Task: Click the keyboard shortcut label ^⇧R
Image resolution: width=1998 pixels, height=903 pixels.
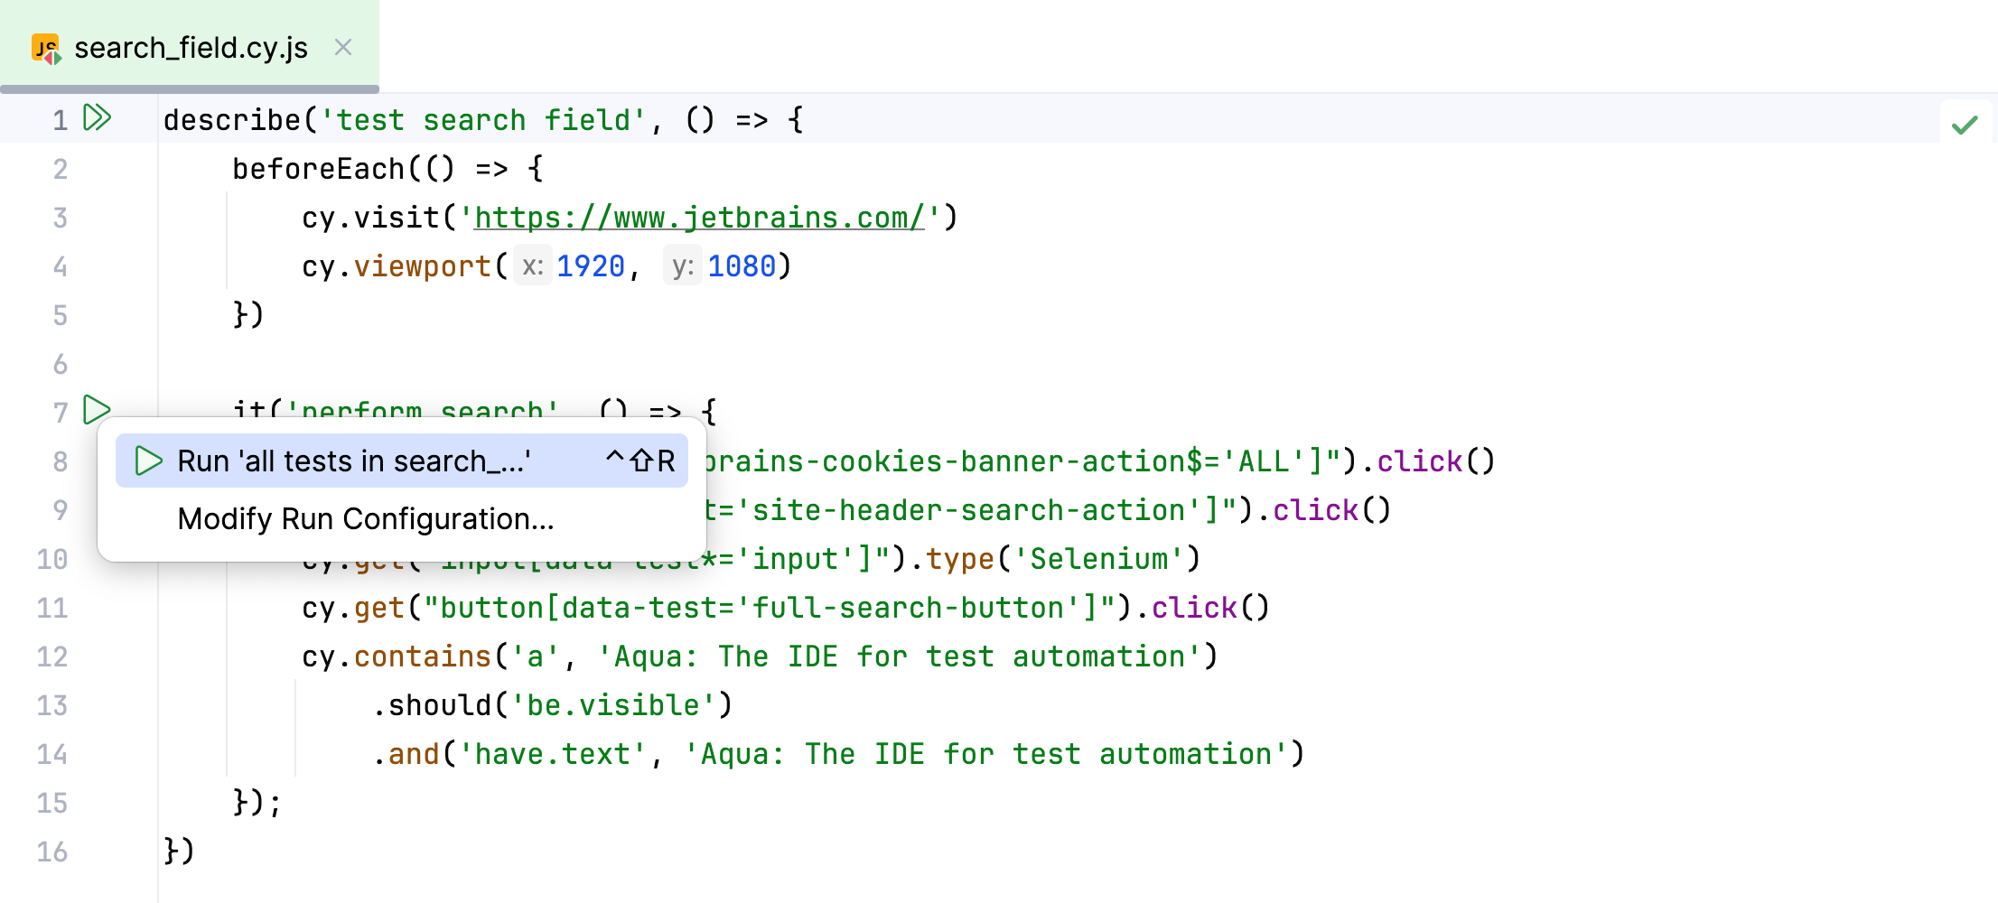Action: point(640,461)
